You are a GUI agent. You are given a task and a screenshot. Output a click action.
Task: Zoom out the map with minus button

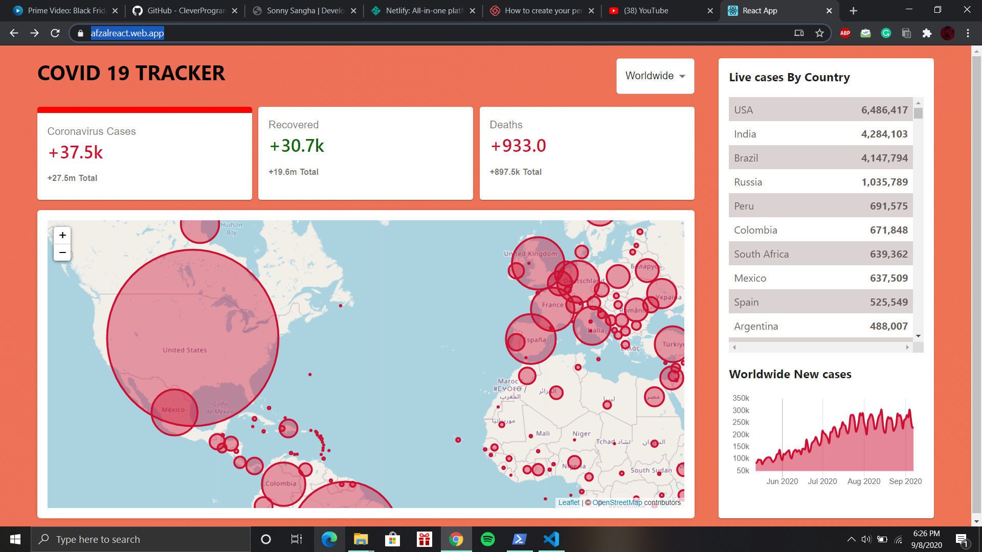[x=62, y=252]
